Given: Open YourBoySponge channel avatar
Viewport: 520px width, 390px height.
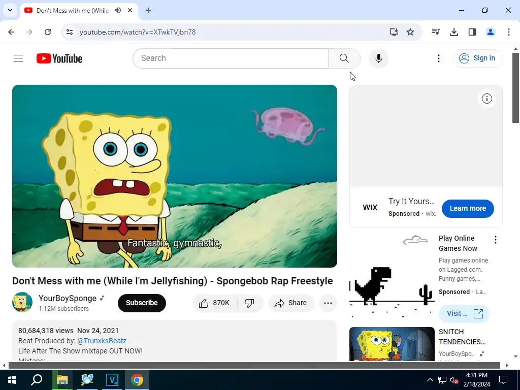Looking at the screenshot, I should [x=22, y=302].
